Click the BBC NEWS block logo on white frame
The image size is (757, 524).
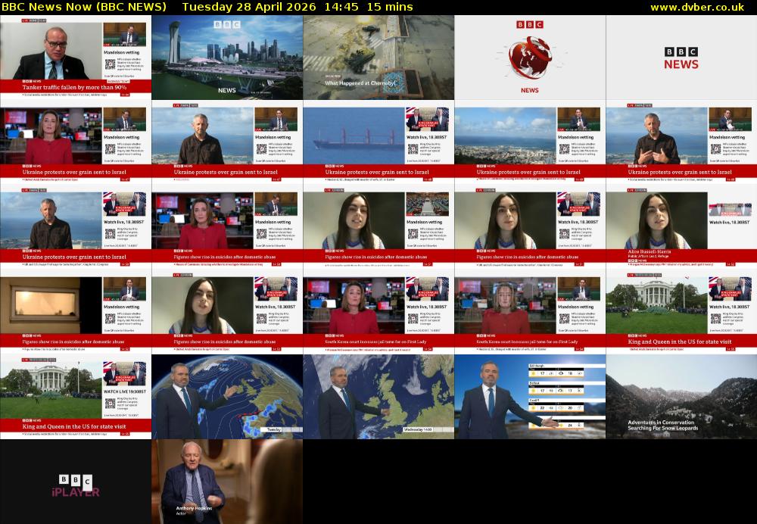[x=681, y=58]
